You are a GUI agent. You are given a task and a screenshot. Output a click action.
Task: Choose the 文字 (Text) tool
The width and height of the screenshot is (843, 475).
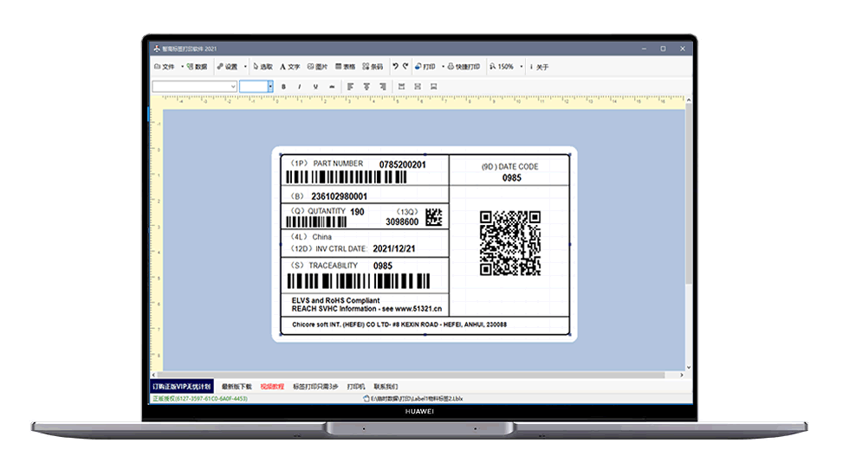[x=289, y=67]
